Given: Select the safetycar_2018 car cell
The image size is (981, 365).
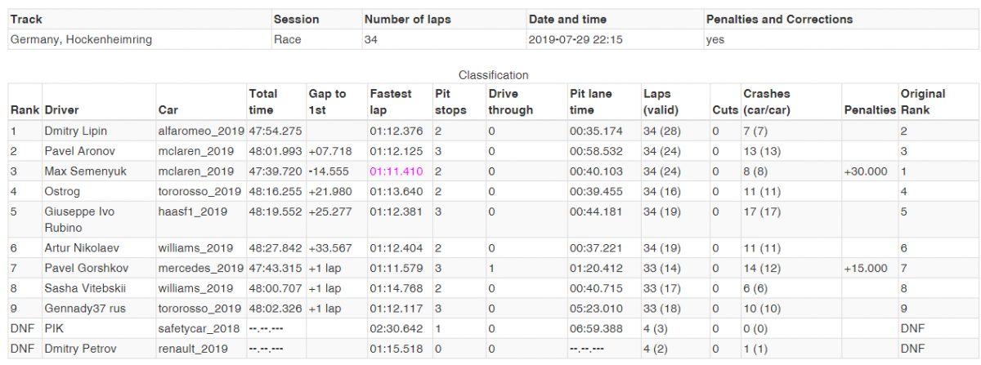Looking at the screenshot, I should [199, 328].
